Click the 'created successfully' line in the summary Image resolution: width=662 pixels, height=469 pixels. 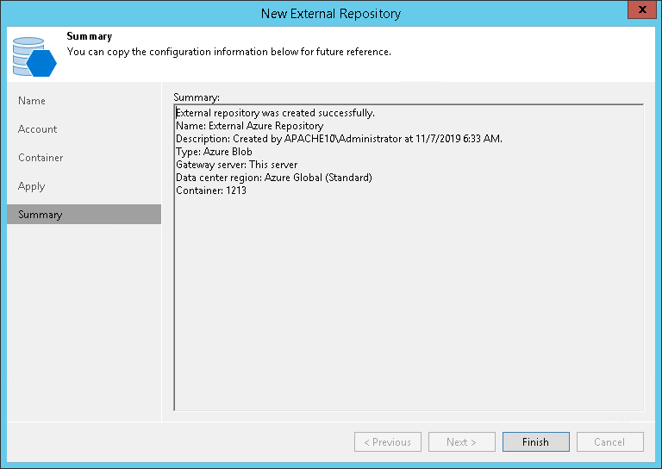coord(275,113)
